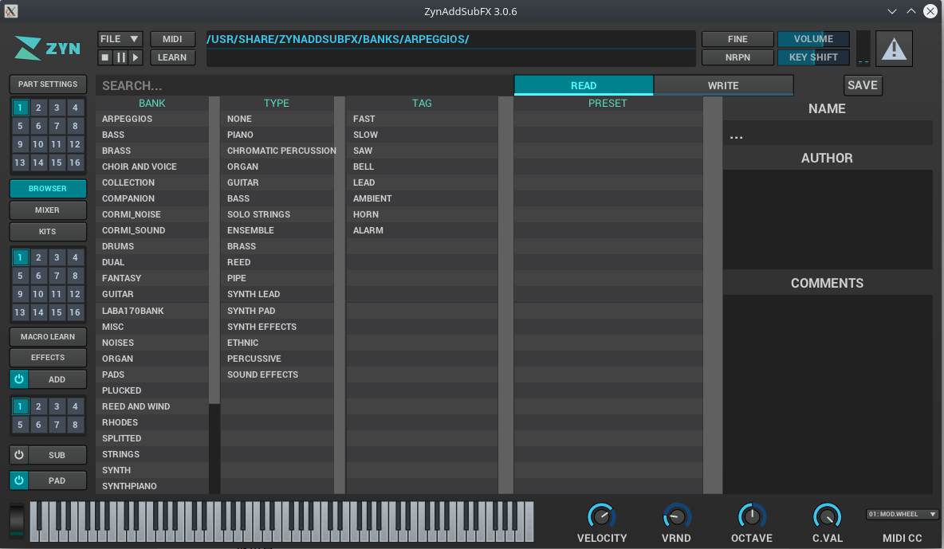Screen dimensions: 944x549
Task: Select the SOLO STRINGS type
Action: click(277, 214)
